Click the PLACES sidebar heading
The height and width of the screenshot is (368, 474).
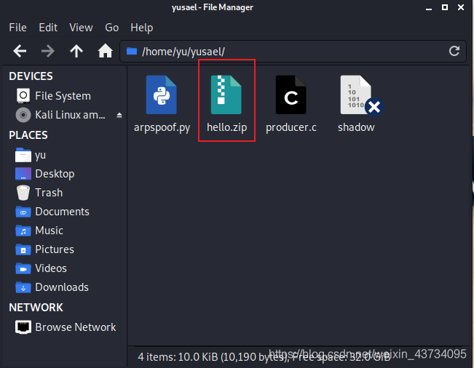click(28, 135)
